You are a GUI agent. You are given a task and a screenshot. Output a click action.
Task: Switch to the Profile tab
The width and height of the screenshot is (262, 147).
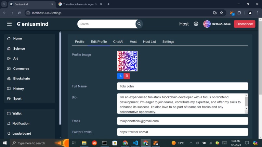pyautogui.click(x=80, y=42)
